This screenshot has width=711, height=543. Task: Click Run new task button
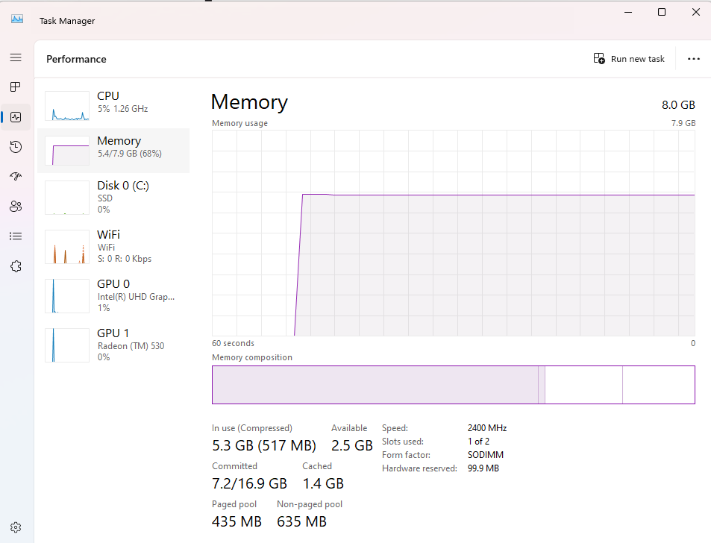(x=629, y=59)
